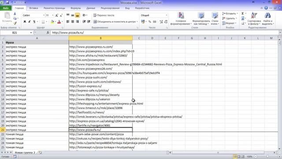
Task: Open the number format Общий dropdown
Action: point(167,15)
